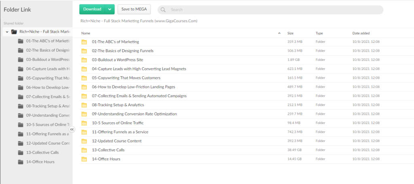
Task: Open 07-Collecting Emails & Sending Automated Campaigns
Action: (139, 96)
